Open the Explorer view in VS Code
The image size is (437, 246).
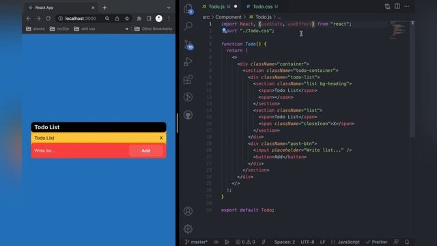[x=188, y=9]
